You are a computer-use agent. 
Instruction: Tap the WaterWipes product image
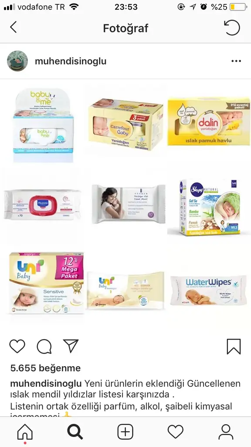point(208,290)
